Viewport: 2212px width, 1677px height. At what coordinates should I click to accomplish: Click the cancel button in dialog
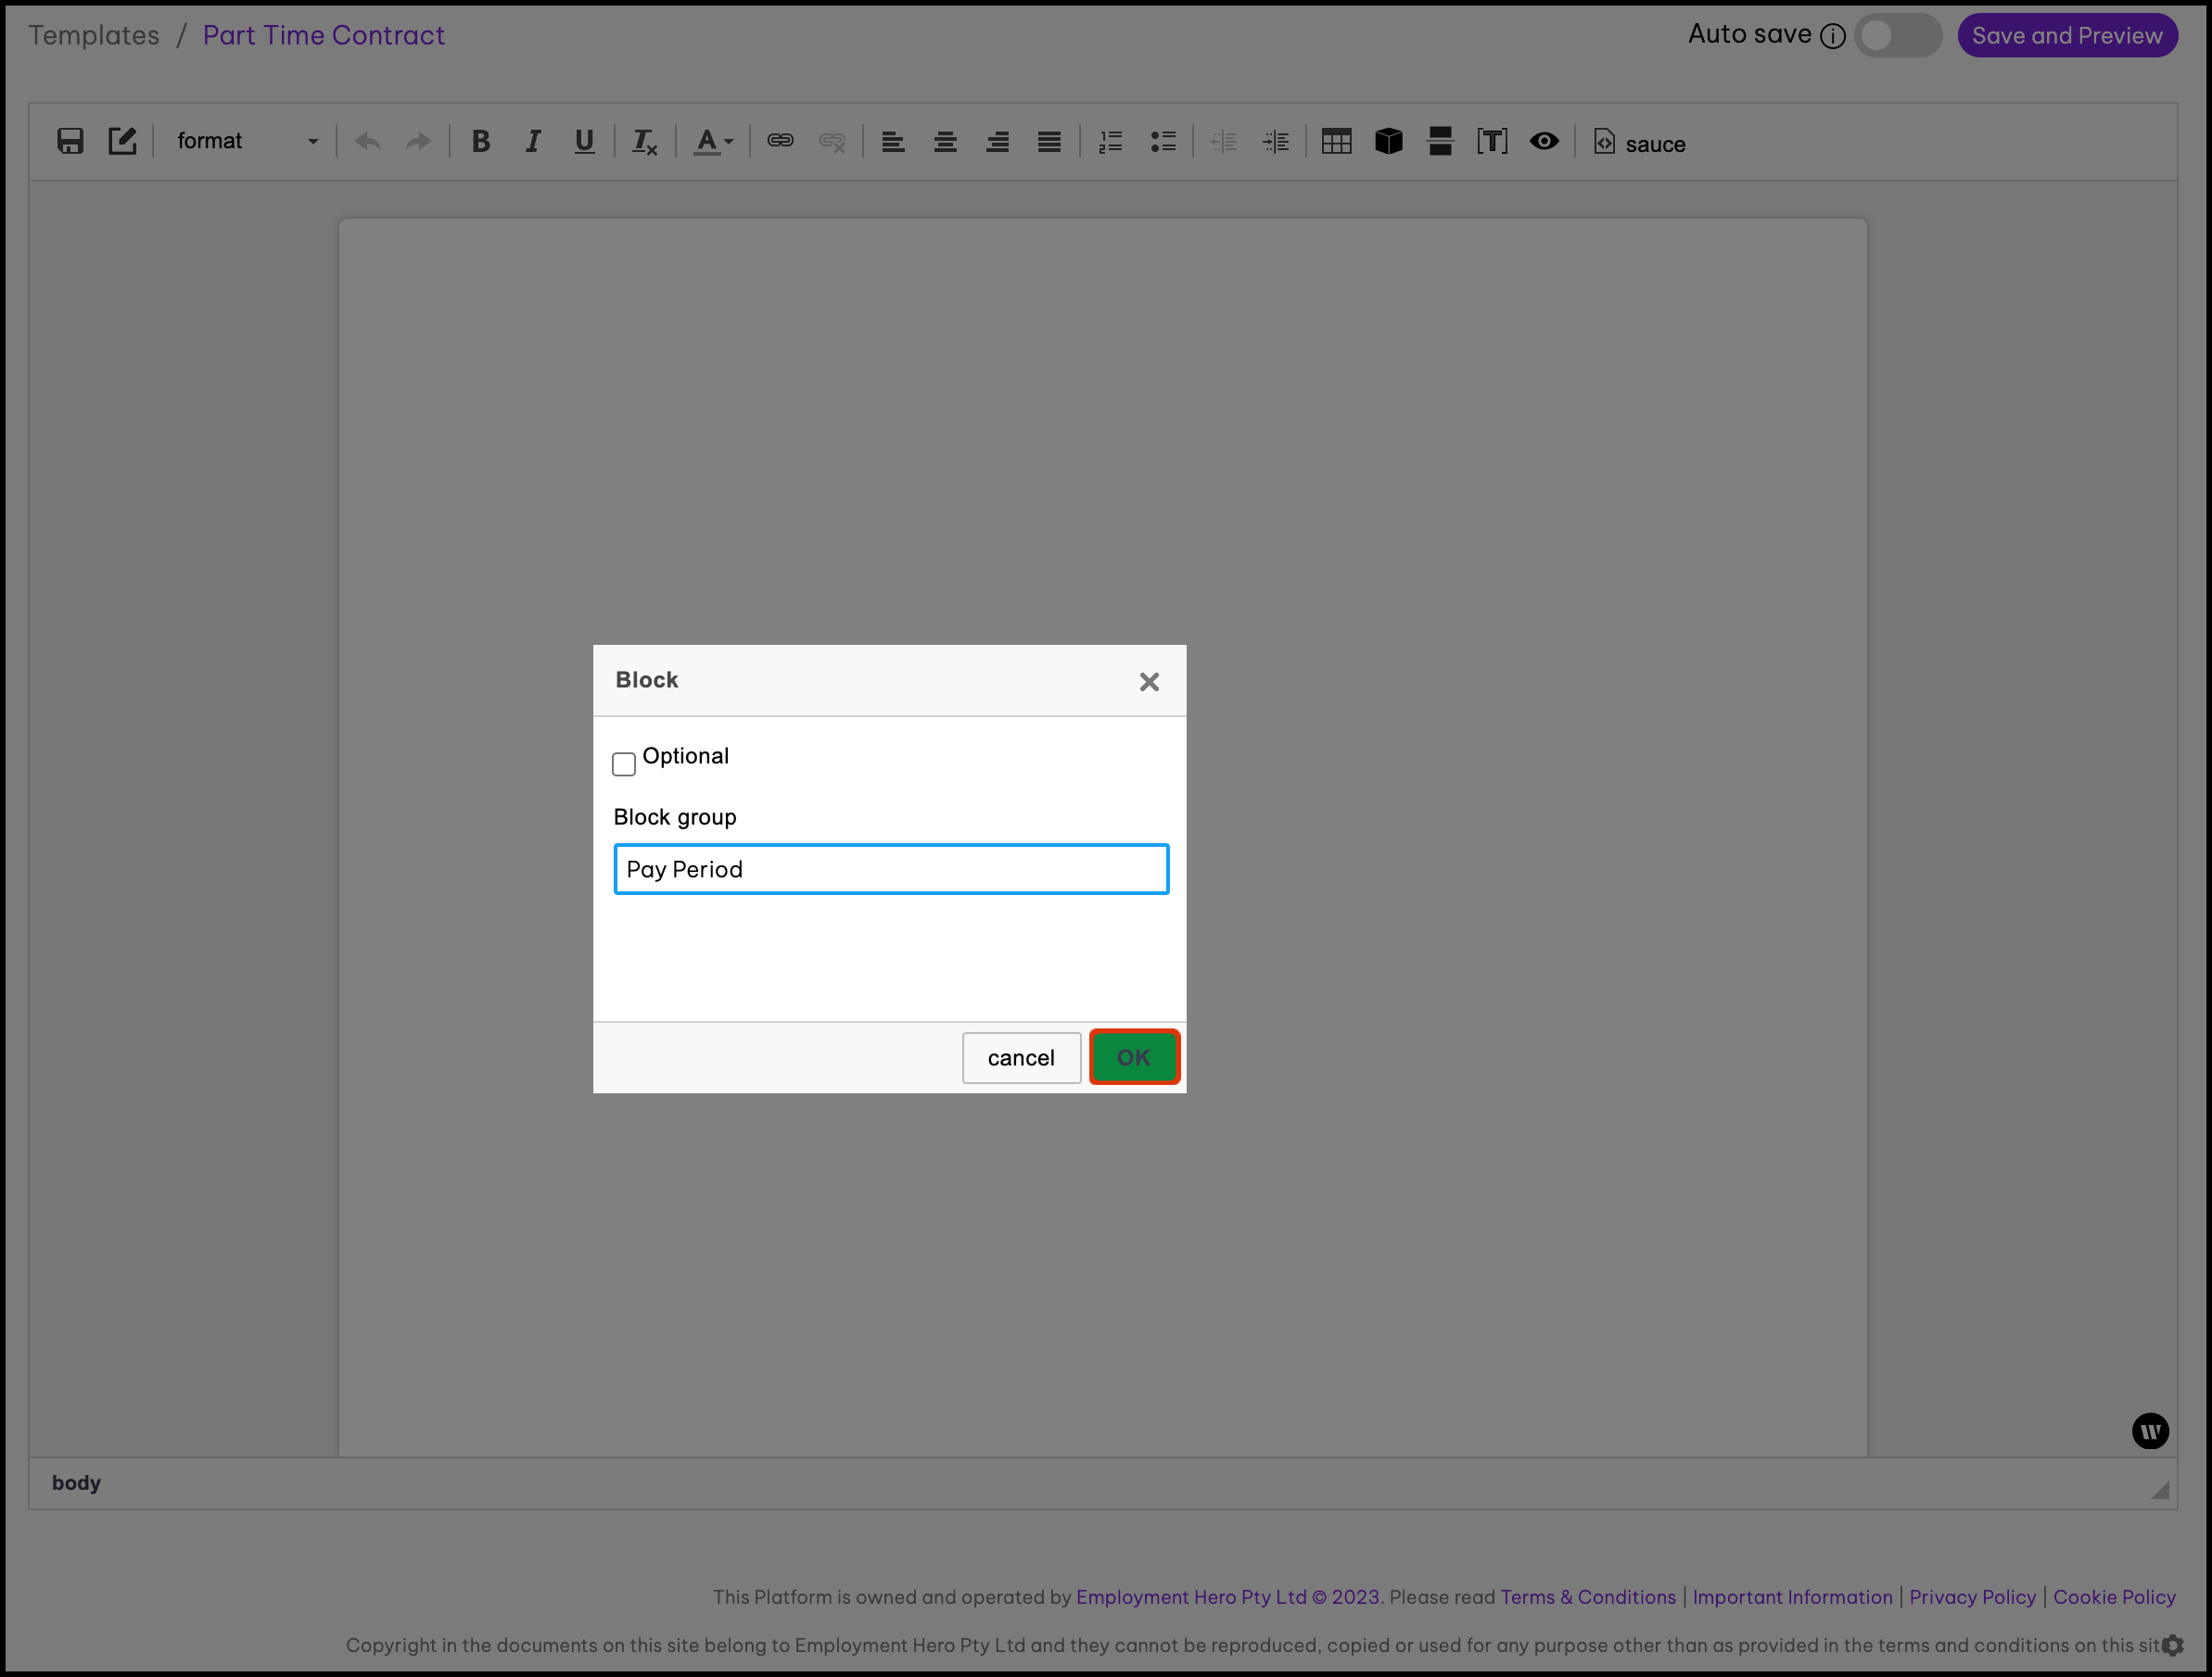(x=1021, y=1057)
